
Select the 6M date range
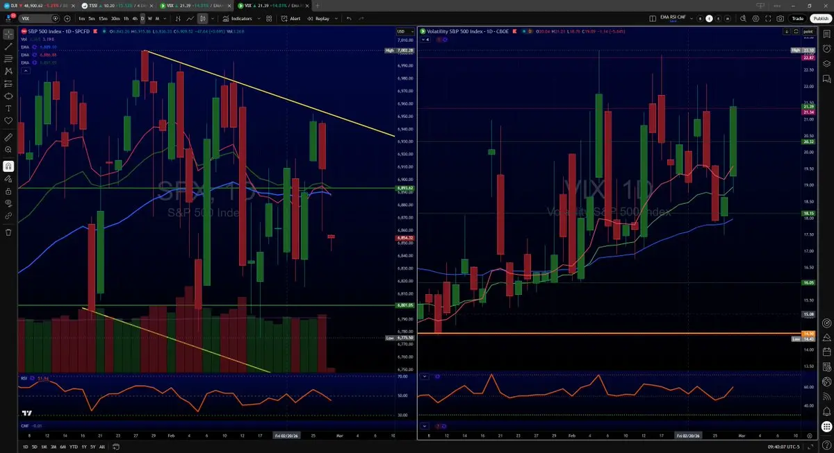(x=63, y=447)
